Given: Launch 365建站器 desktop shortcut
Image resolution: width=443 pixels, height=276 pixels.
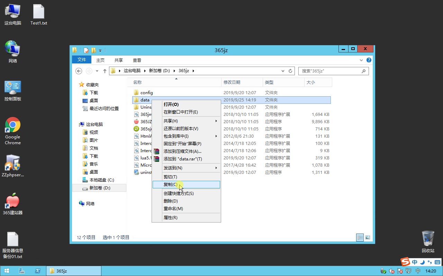Looking at the screenshot, I should 12,204.
